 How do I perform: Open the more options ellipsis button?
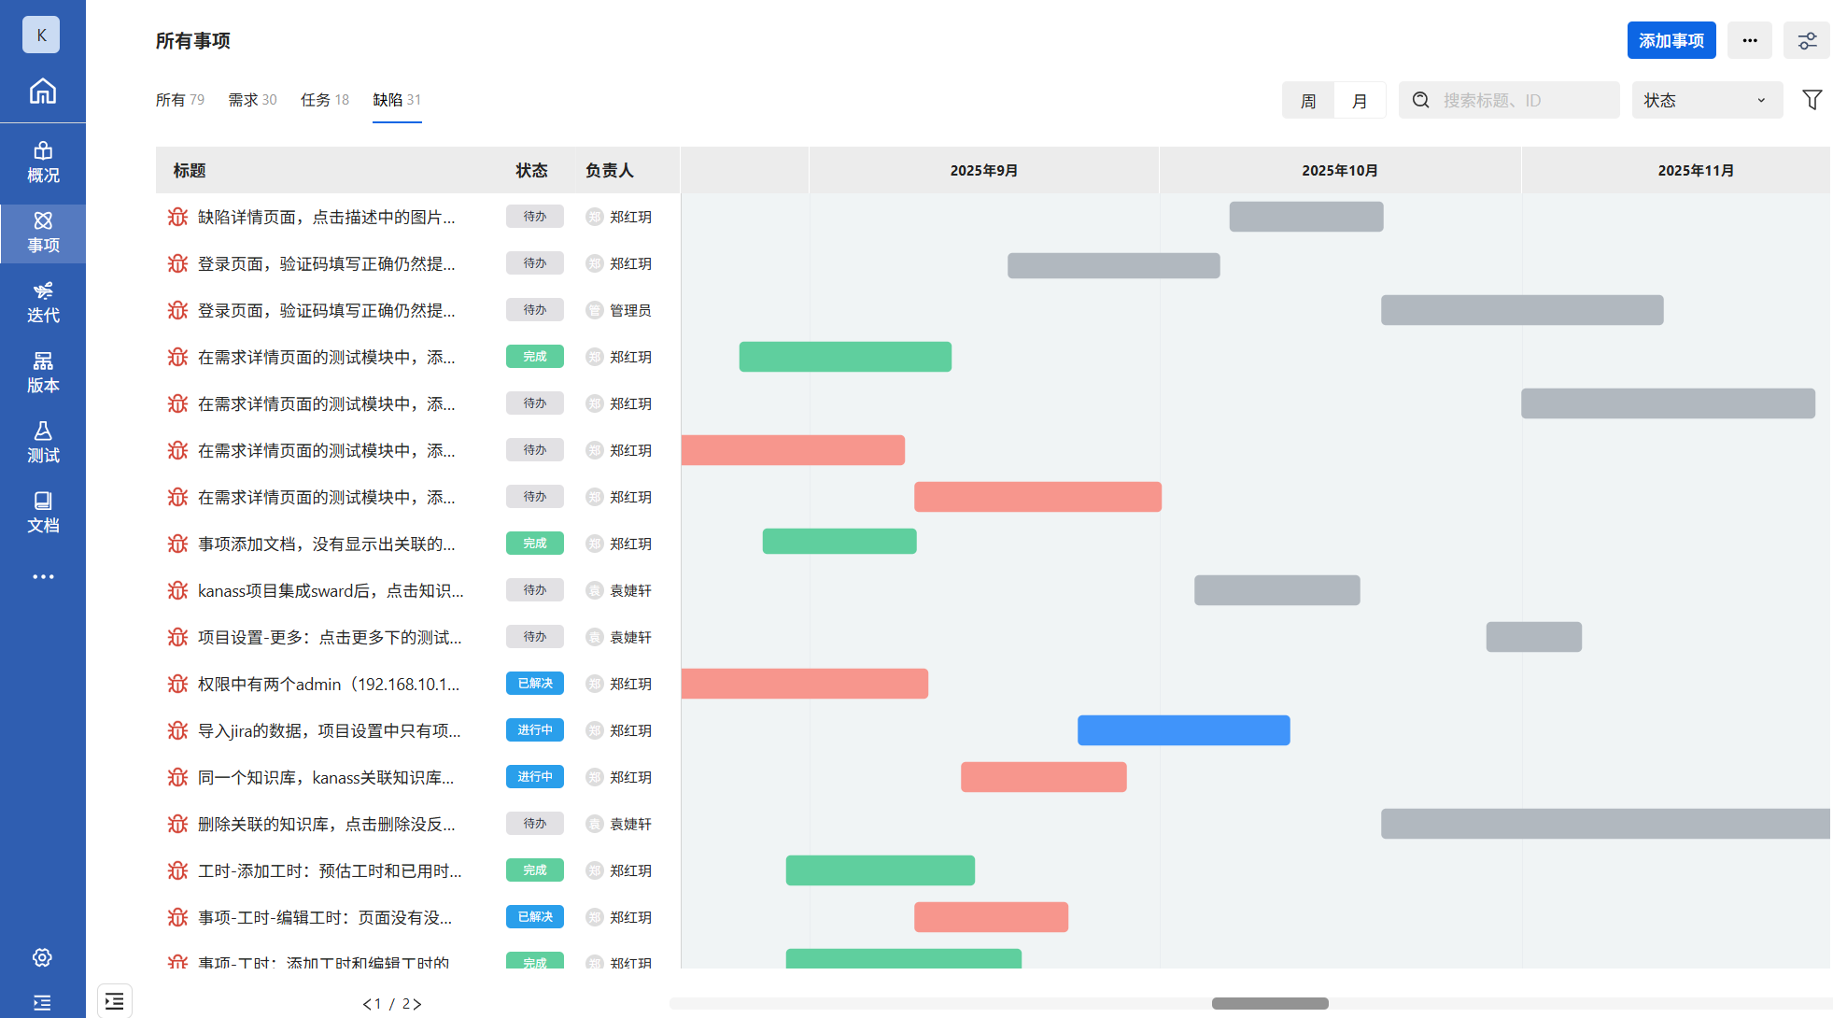point(1749,41)
